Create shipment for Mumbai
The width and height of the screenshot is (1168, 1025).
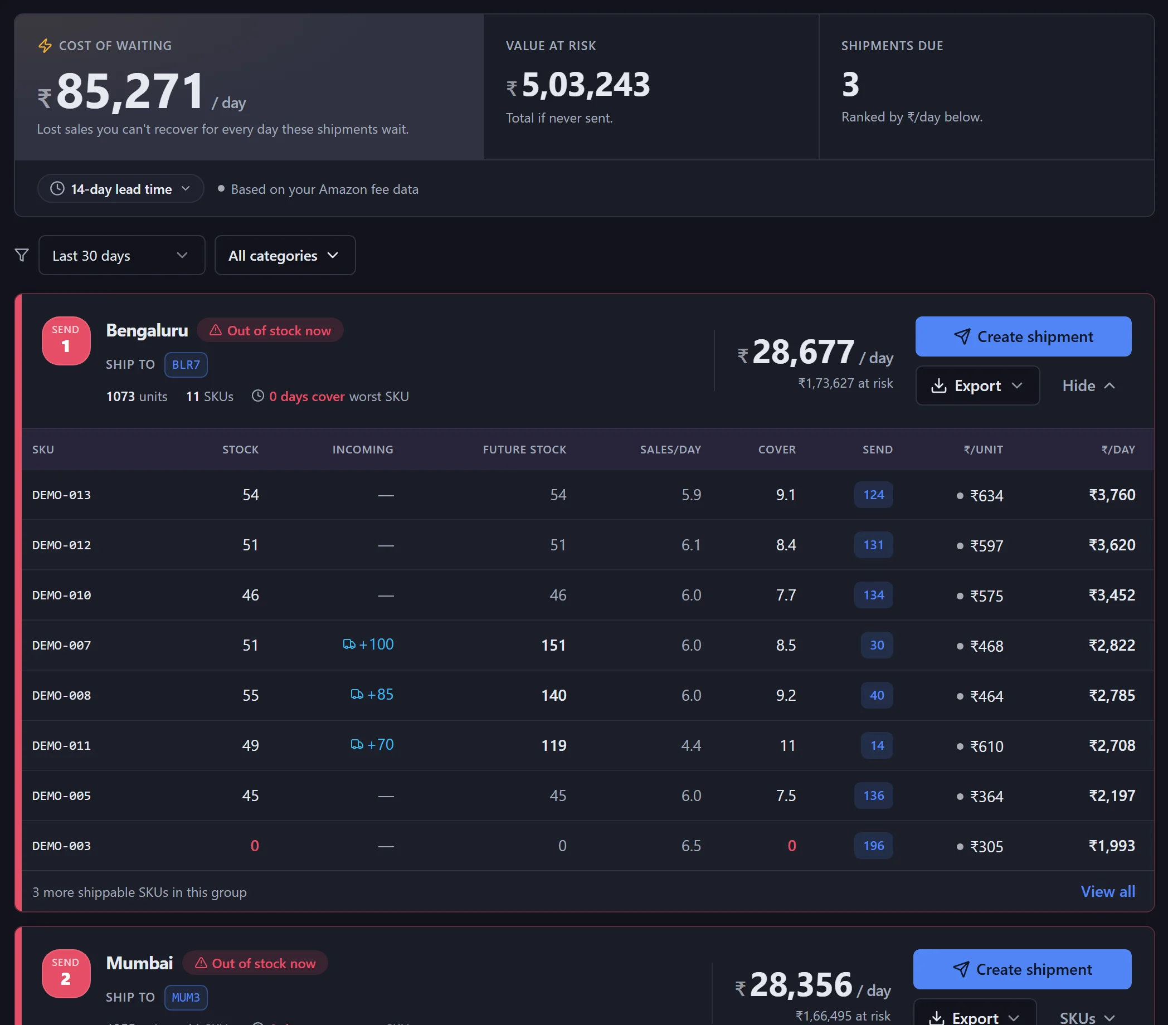1021,969
